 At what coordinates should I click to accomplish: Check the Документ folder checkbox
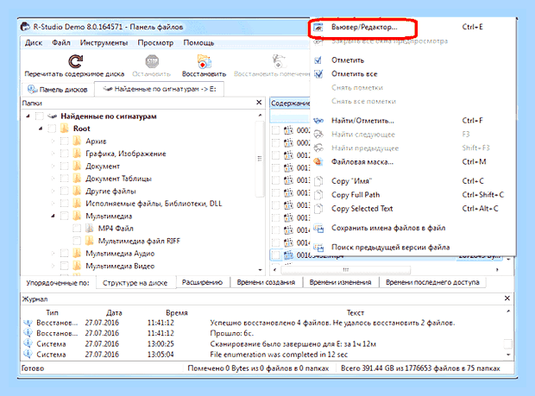(x=64, y=167)
